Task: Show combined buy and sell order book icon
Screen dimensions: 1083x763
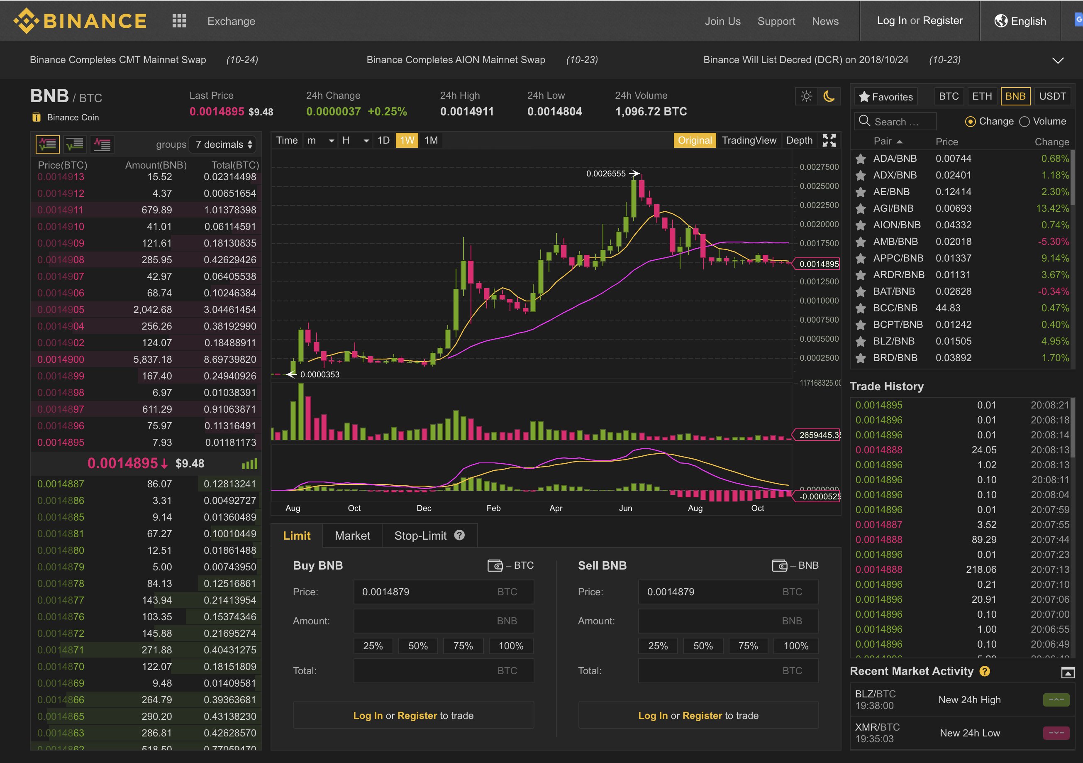Action: 48,144
